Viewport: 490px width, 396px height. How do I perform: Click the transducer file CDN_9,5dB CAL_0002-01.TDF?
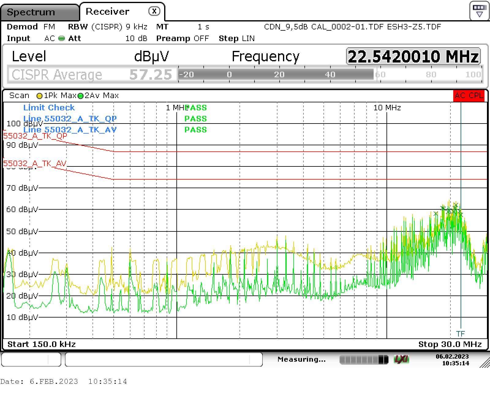323,27
